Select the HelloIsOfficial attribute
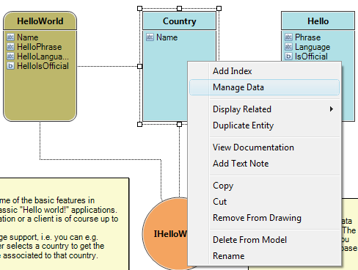This screenshot has height=270, width=358. [x=43, y=66]
